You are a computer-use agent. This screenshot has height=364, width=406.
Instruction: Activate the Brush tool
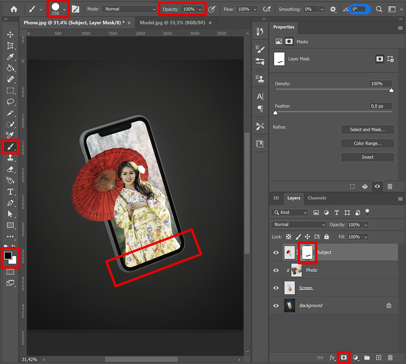click(x=10, y=147)
